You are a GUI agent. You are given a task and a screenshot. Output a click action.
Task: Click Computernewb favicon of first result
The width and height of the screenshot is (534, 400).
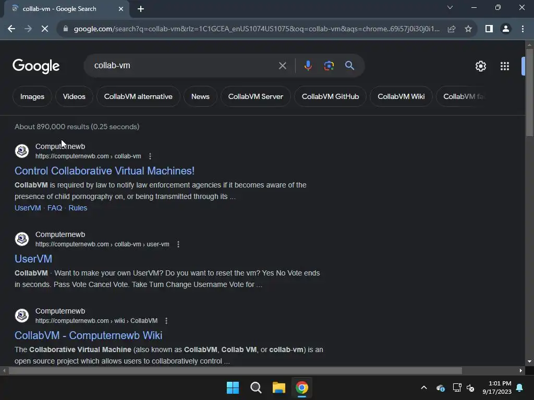(x=22, y=151)
